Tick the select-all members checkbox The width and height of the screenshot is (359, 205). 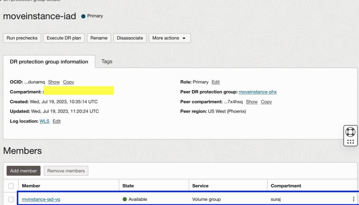11,186
